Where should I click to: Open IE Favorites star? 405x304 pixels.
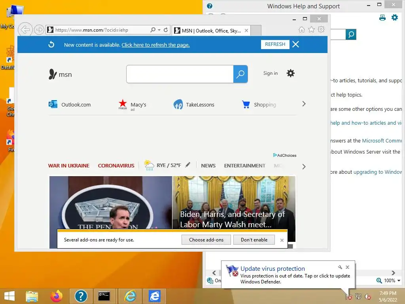point(312,29)
